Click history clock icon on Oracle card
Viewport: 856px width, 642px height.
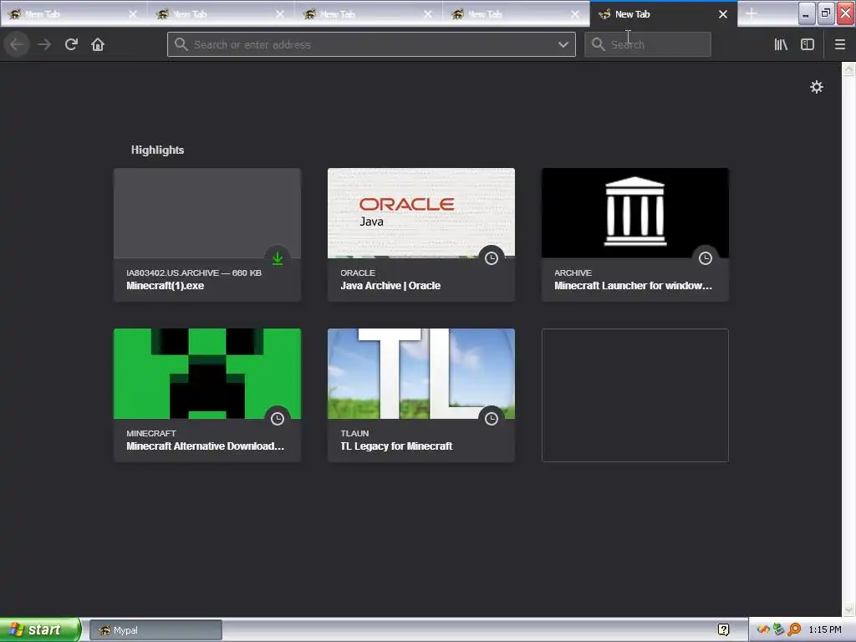point(492,258)
